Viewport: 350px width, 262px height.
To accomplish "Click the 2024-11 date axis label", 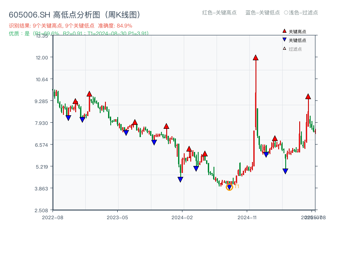I will click(x=247, y=217).
